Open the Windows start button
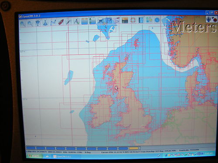The height and width of the screenshot is (163, 218). click(x=35, y=156)
